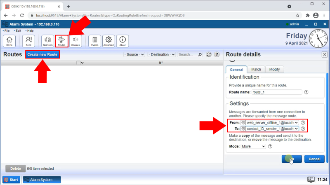Click the 11:24 taskbar clock
330x185 pixels.
[322, 180]
